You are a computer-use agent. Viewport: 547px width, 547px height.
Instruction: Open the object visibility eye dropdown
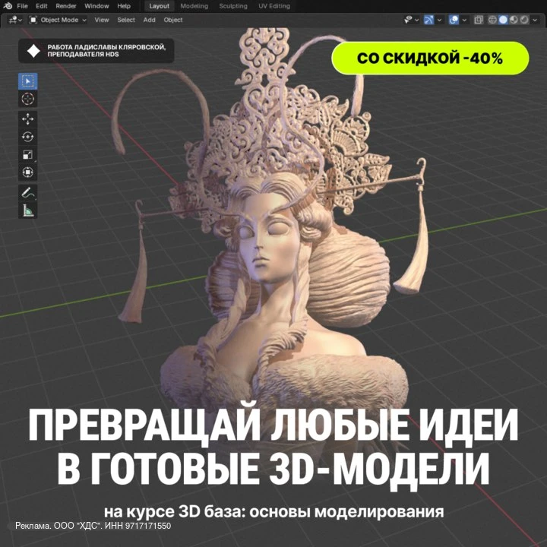coord(411,20)
